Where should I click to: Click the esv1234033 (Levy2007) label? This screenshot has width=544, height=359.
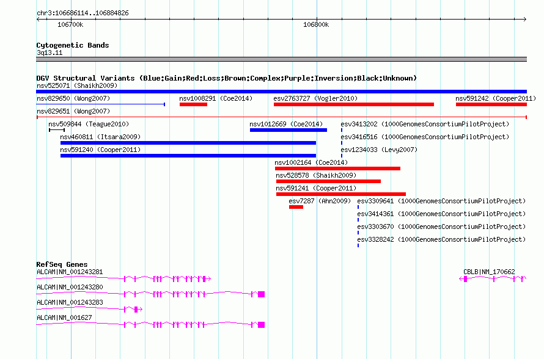(x=379, y=150)
